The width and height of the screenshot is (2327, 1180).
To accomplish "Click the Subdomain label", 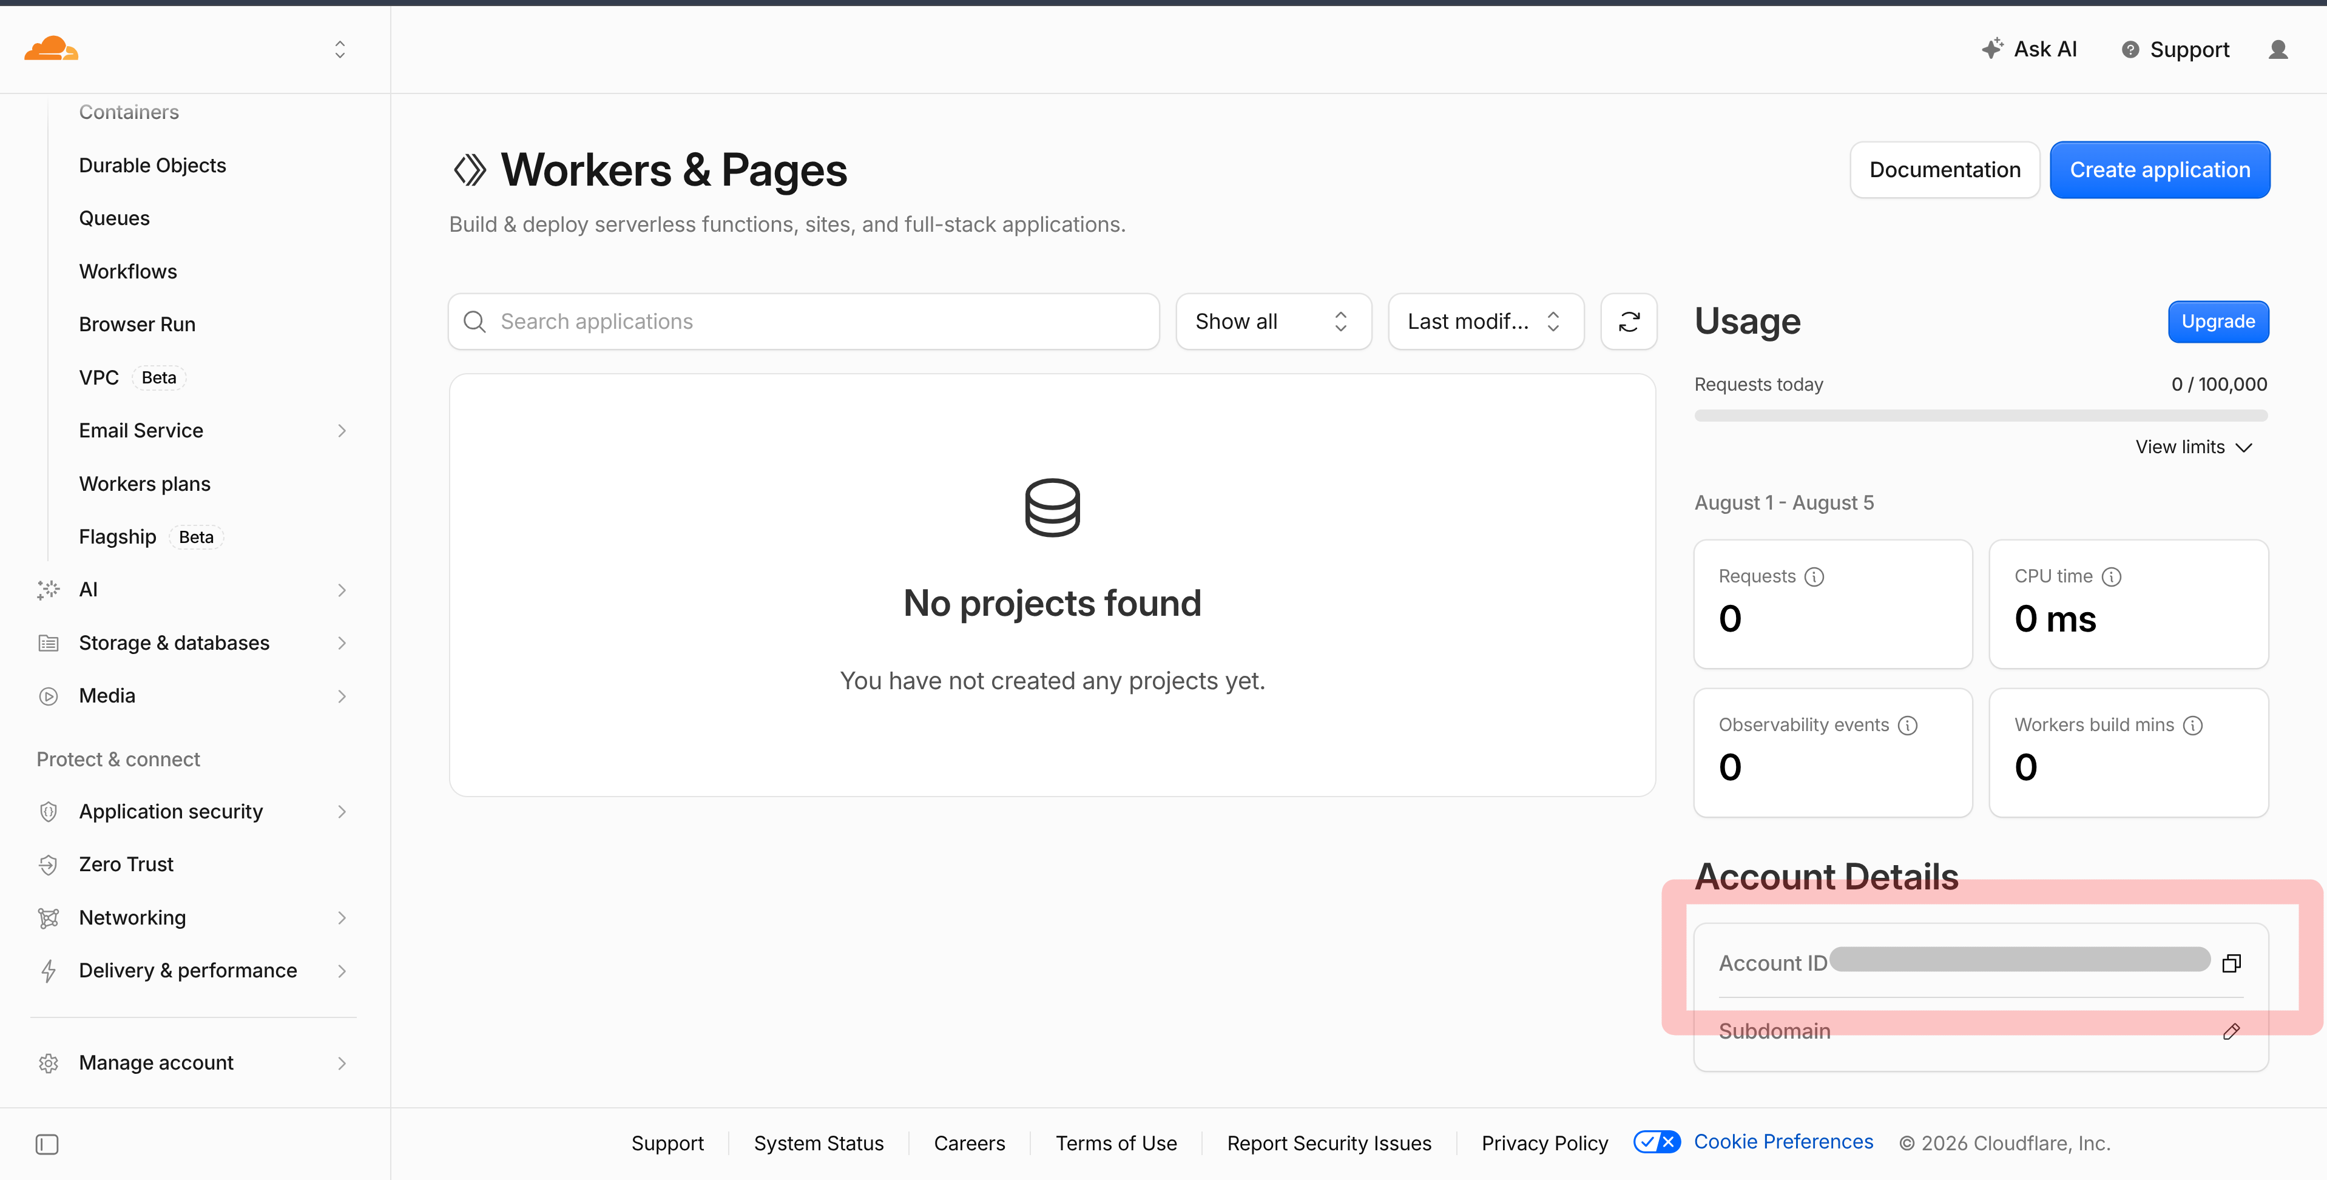I will (x=1774, y=1032).
